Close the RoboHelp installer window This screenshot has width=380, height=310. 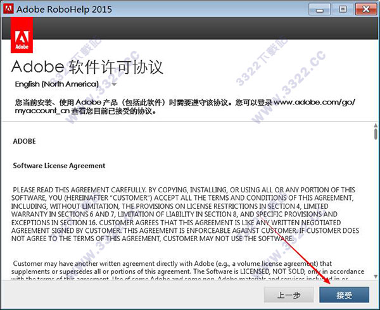coord(366,9)
